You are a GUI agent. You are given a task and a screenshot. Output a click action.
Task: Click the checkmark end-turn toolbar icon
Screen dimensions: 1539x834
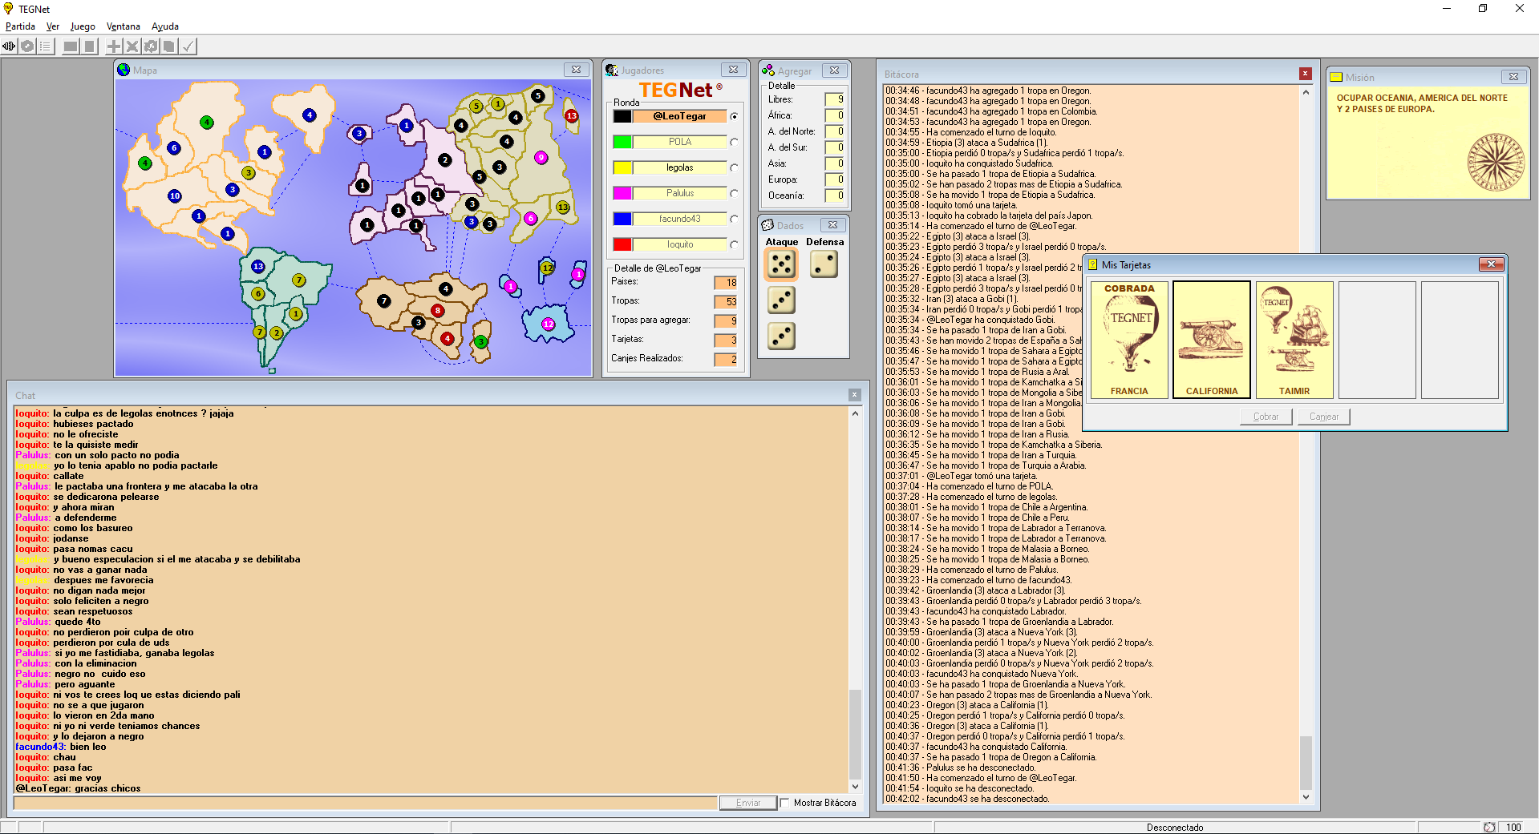point(188,46)
